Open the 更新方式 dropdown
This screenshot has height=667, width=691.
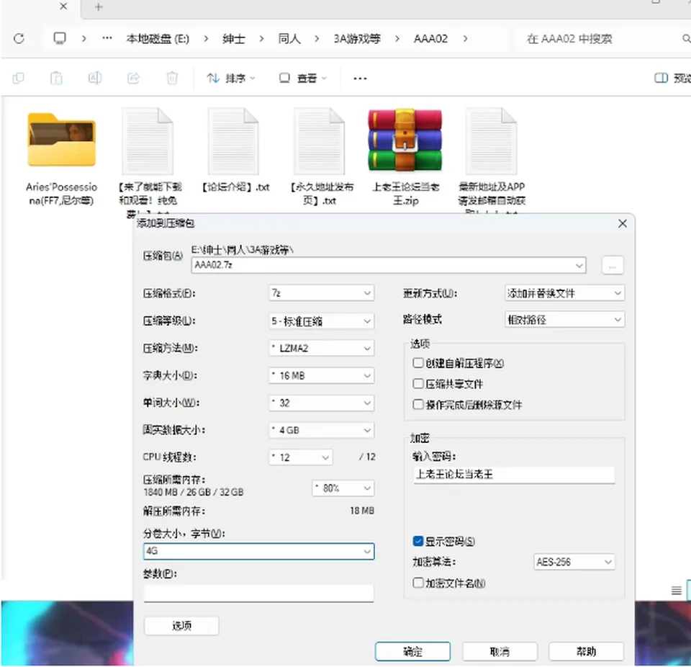[564, 293]
